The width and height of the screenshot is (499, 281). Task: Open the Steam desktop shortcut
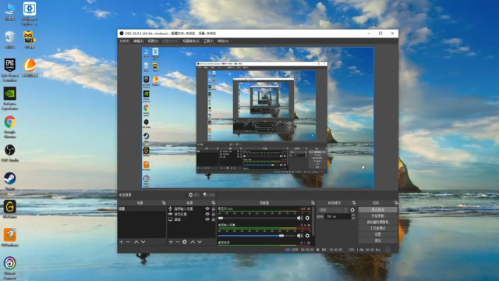pyautogui.click(x=10, y=181)
